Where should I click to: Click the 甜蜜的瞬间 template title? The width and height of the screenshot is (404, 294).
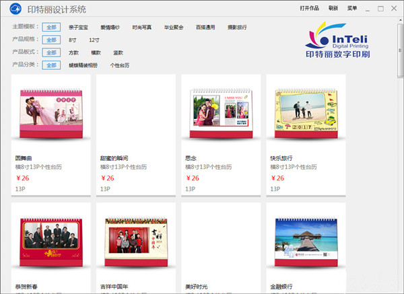click(114, 158)
